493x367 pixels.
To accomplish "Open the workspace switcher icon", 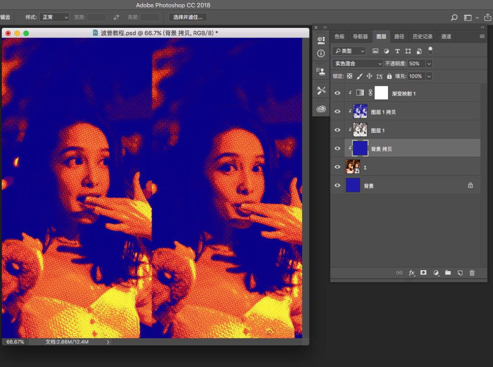I will [468, 18].
